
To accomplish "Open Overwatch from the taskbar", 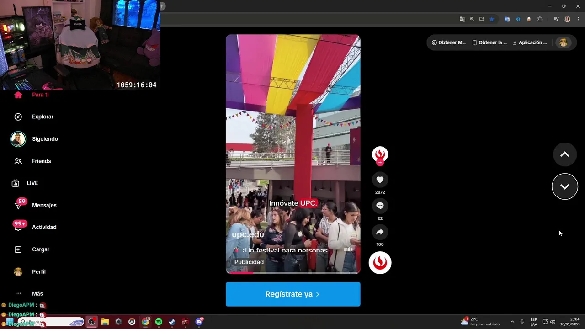I will pyautogui.click(x=132, y=322).
